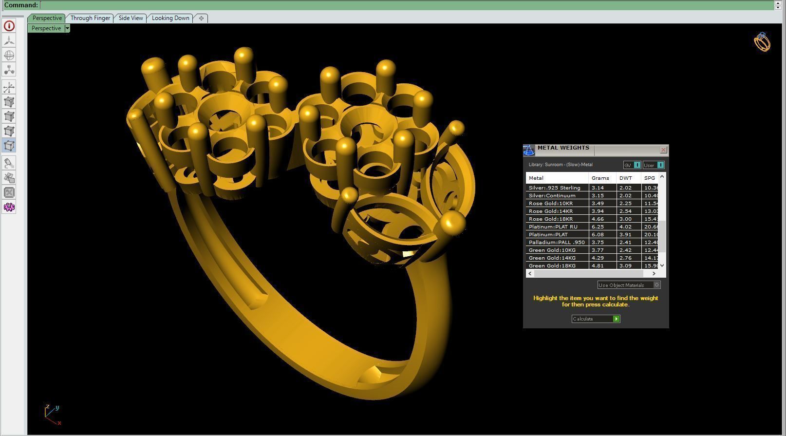The height and width of the screenshot is (436, 786).
Task: Click the square frame X icon
Action: 9,192
